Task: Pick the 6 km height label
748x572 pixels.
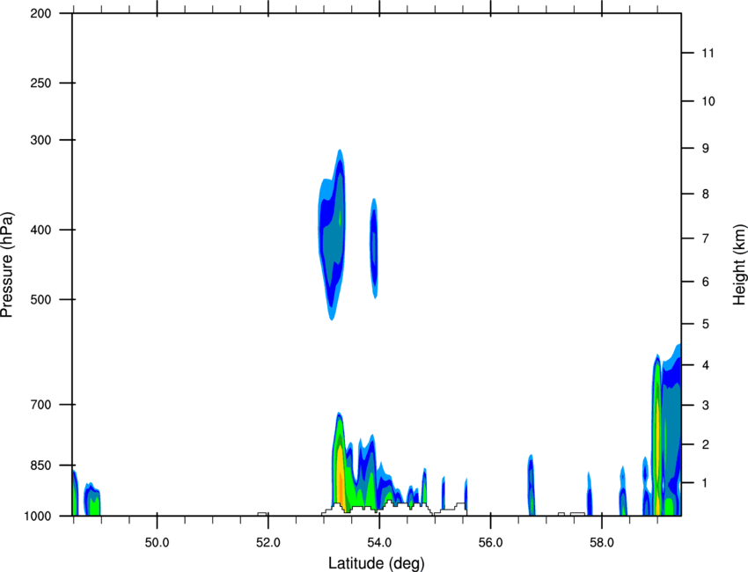Action: 706,282
